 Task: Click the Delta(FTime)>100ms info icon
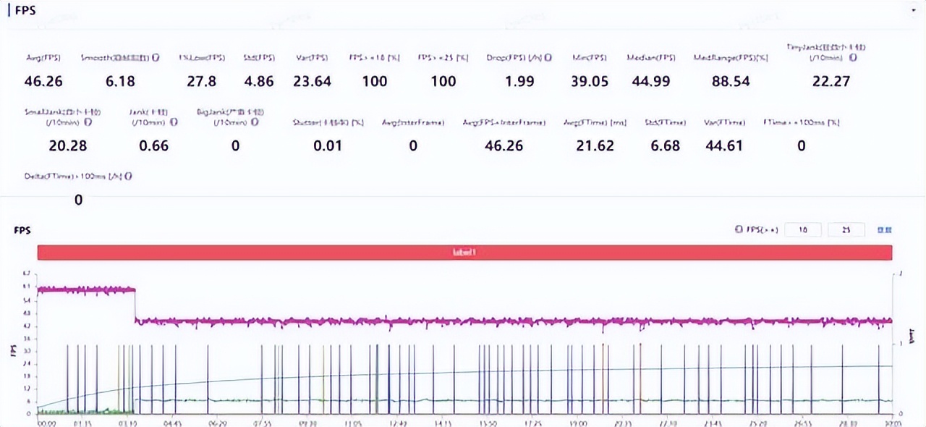click(128, 176)
